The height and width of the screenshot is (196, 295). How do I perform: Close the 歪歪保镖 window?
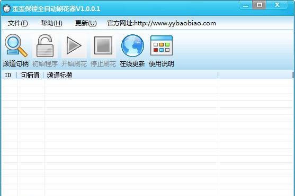[x=277, y=5]
